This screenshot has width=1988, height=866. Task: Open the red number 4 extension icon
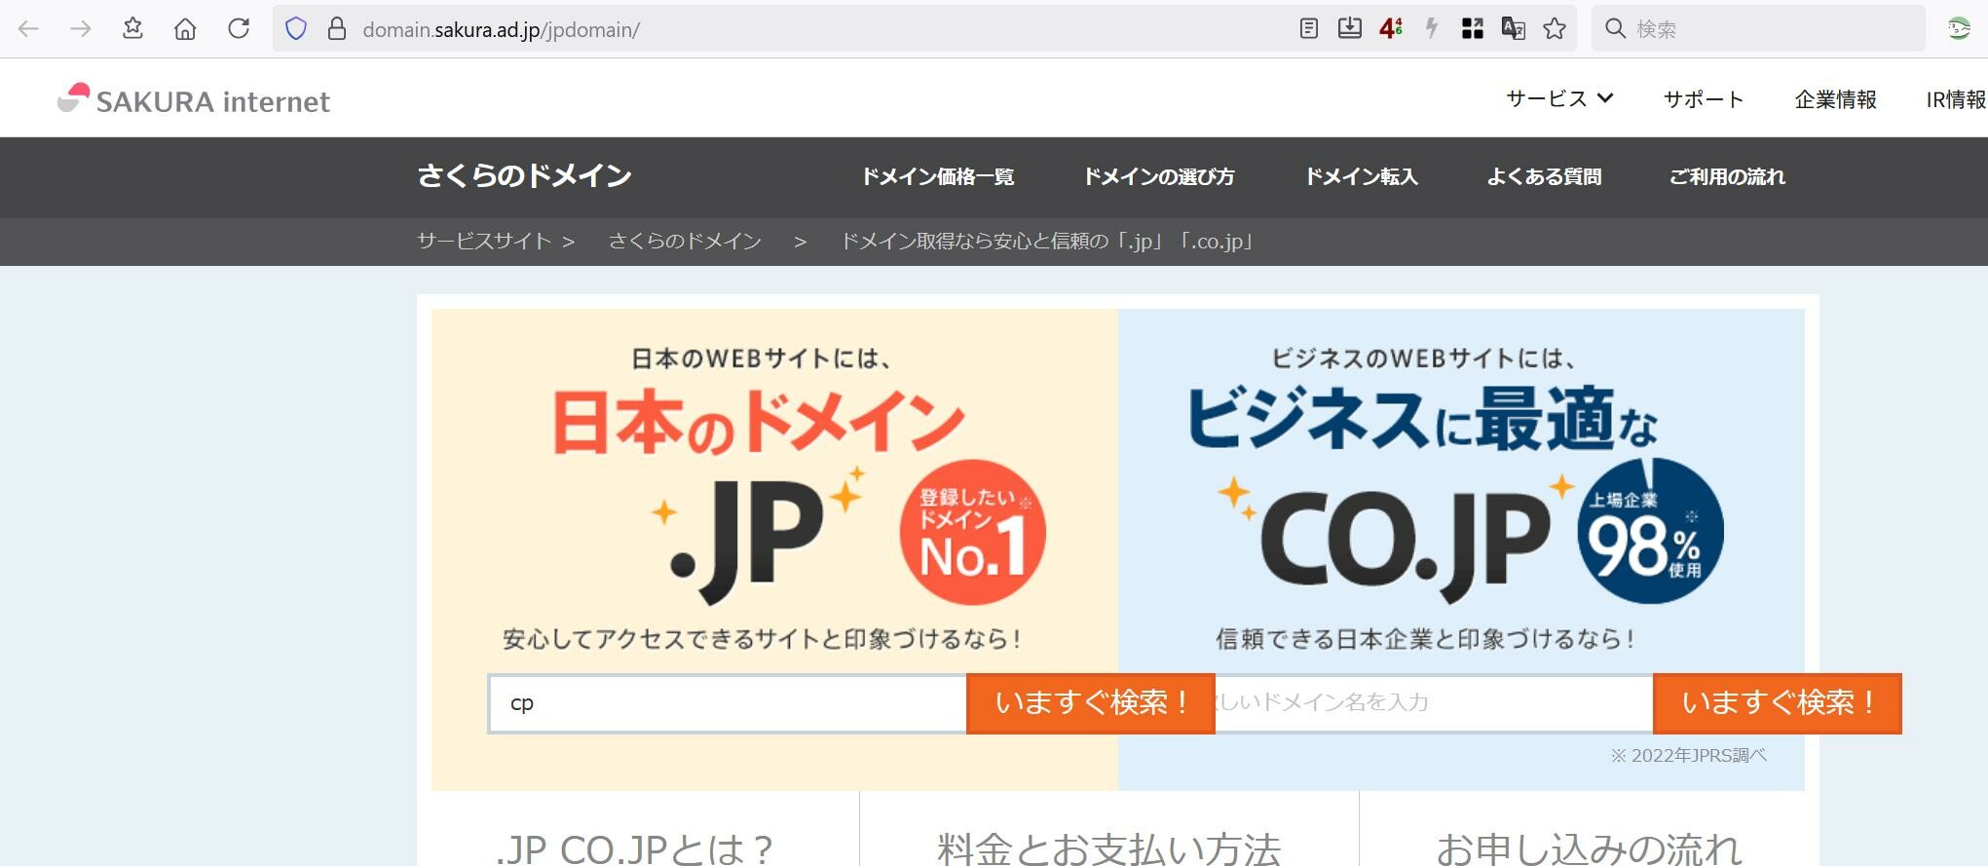[x=1391, y=29]
